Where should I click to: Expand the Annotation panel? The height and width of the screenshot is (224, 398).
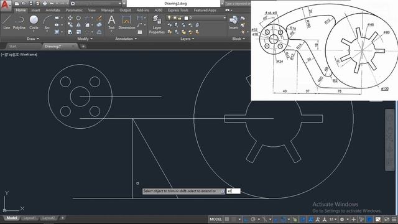126,39
